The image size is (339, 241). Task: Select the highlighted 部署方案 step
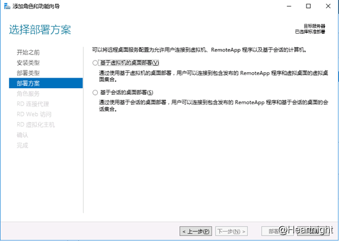tap(46, 83)
